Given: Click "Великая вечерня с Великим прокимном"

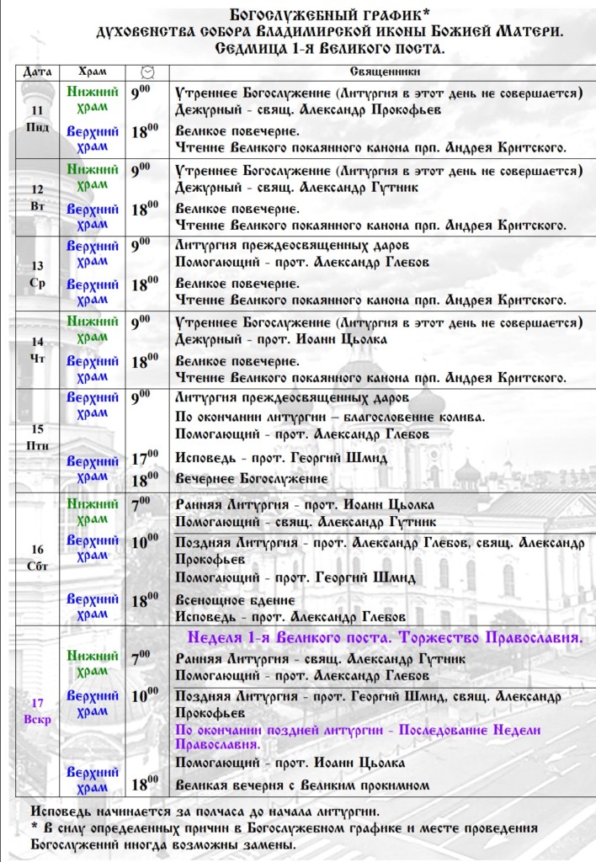Looking at the screenshot, I should click(x=302, y=785).
